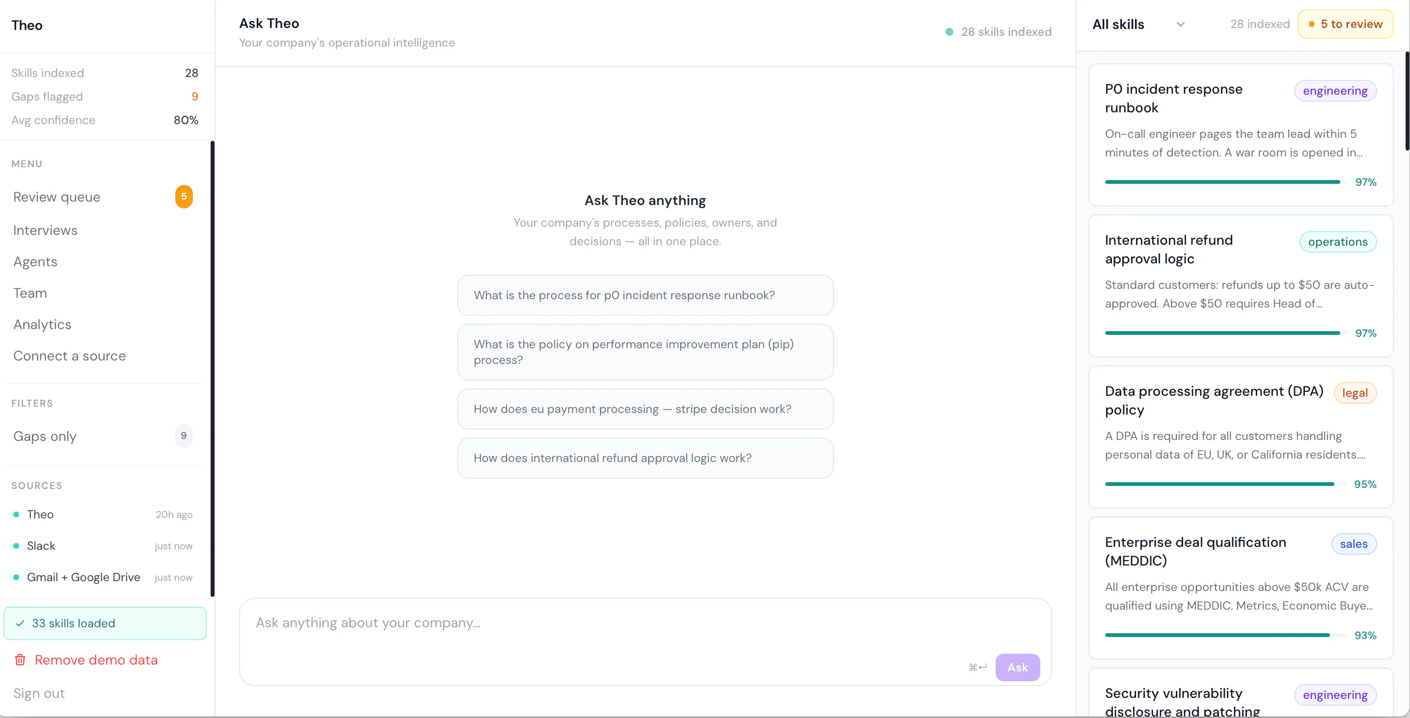
Task: Expand the skills filter chevron arrow
Action: 1181,24
